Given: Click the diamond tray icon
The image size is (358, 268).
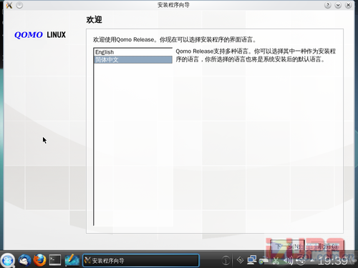Looking at the screenshot, I should tap(240, 260).
